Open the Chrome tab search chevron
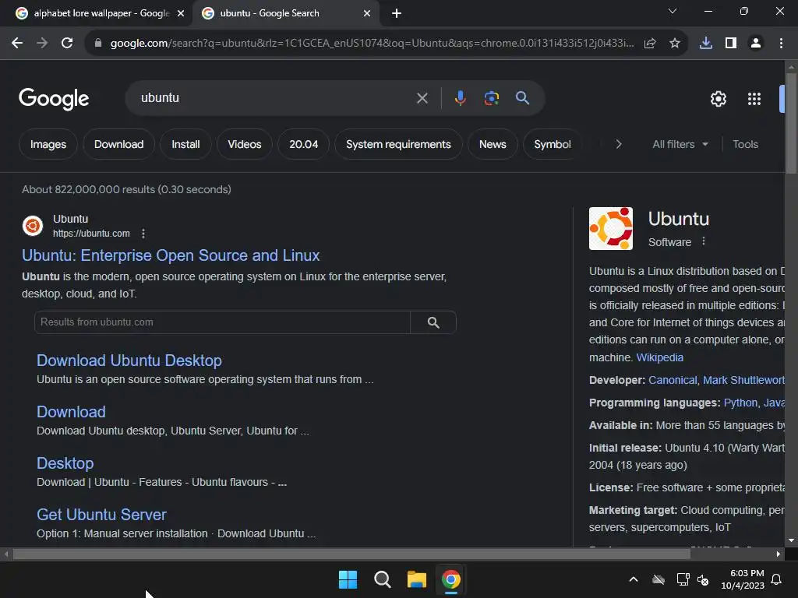Image resolution: width=798 pixels, height=598 pixels. pyautogui.click(x=673, y=11)
